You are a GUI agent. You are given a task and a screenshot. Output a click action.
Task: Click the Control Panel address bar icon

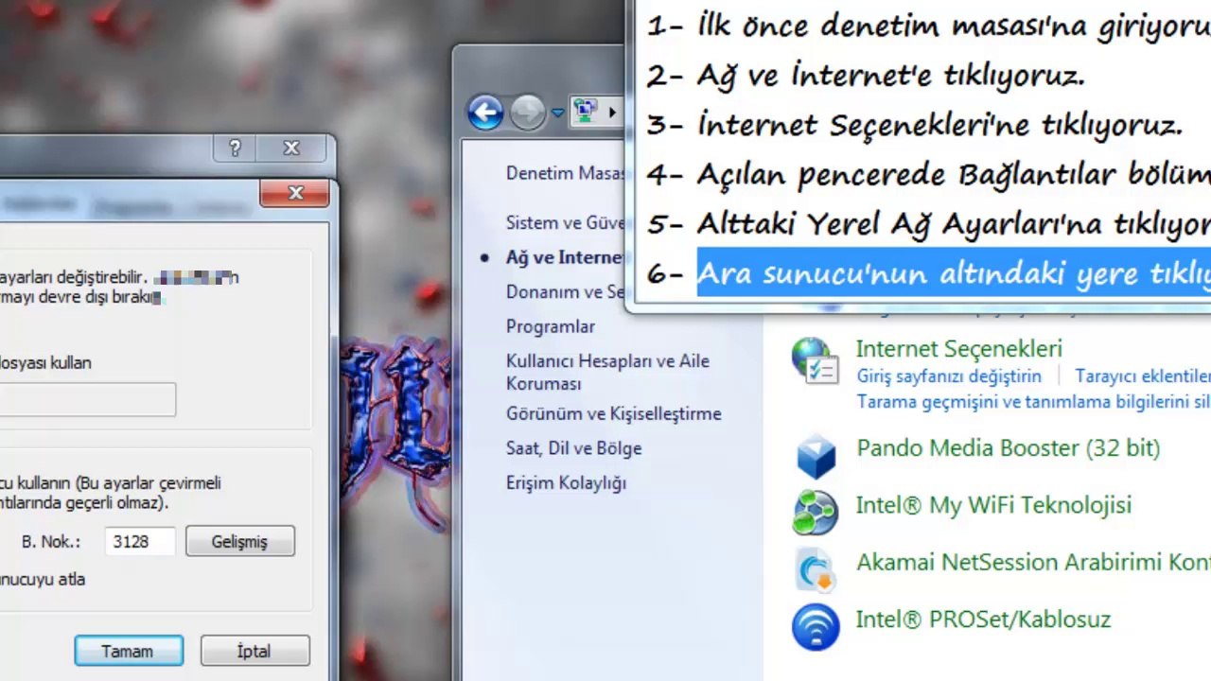pyautogui.click(x=586, y=112)
